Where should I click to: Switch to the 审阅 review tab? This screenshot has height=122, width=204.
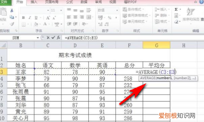click(x=98, y=2)
